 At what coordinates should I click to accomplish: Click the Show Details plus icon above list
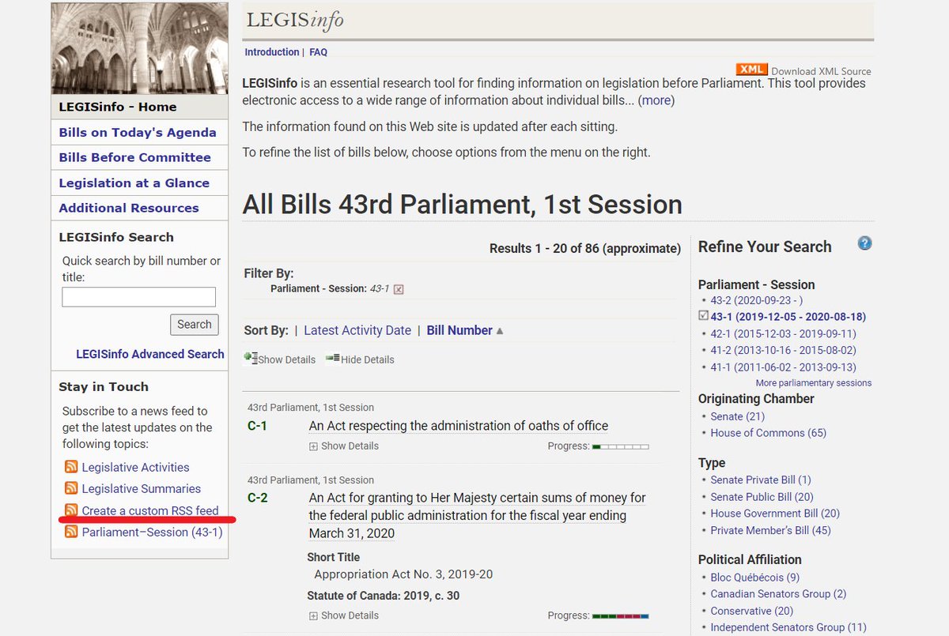[251, 358]
